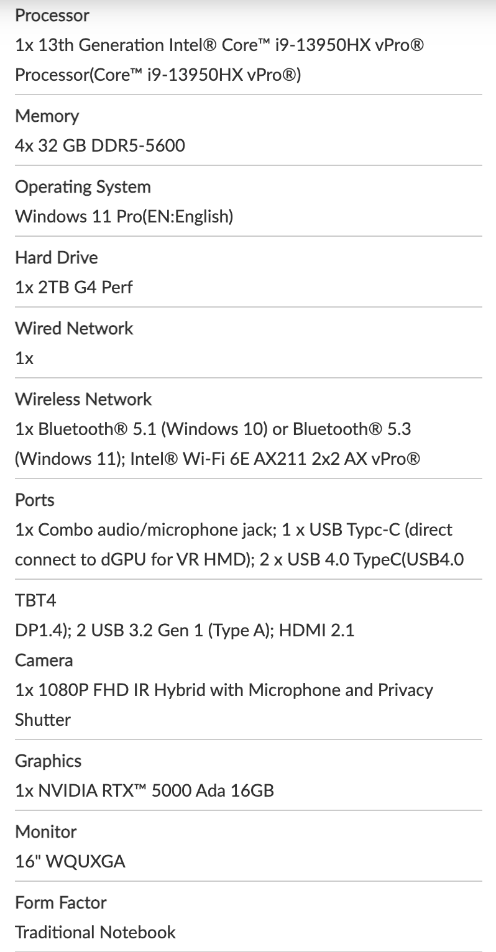
Task: Click the Wired Network heading
Action: (74, 328)
